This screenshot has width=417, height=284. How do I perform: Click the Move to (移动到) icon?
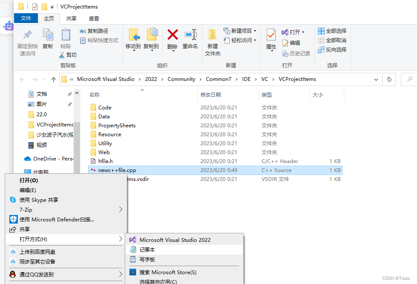pyautogui.click(x=134, y=34)
